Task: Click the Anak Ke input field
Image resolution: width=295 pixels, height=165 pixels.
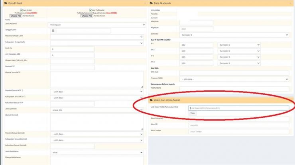Action: (x=73, y=49)
